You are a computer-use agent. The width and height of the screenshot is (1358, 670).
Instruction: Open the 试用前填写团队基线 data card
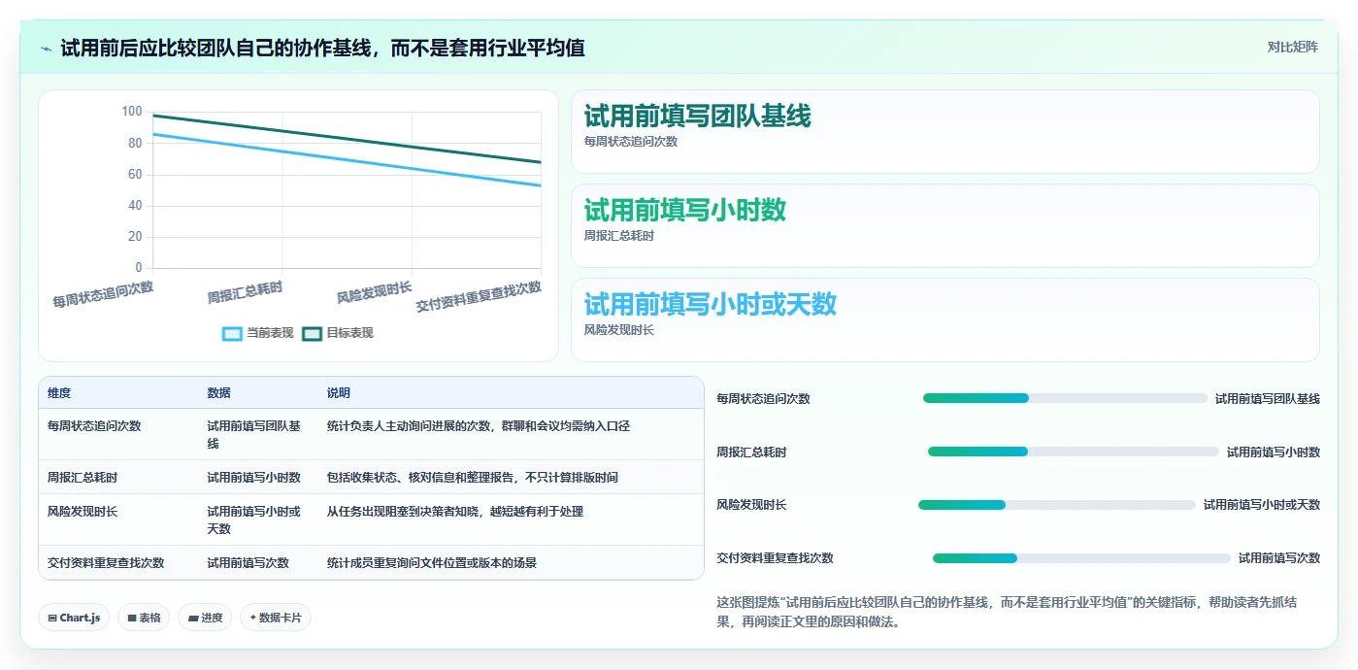click(944, 131)
